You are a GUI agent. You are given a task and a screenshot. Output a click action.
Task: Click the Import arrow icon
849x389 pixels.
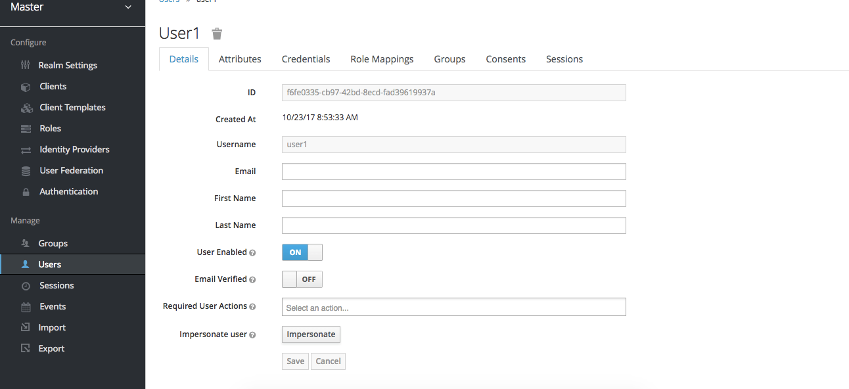click(26, 327)
